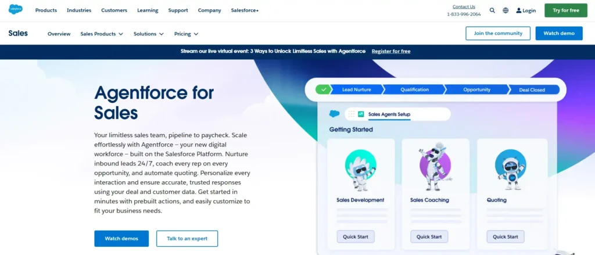Screen dimensions: 595x255
Task: Open the Products menu
Action: click(x=46, y=10)
